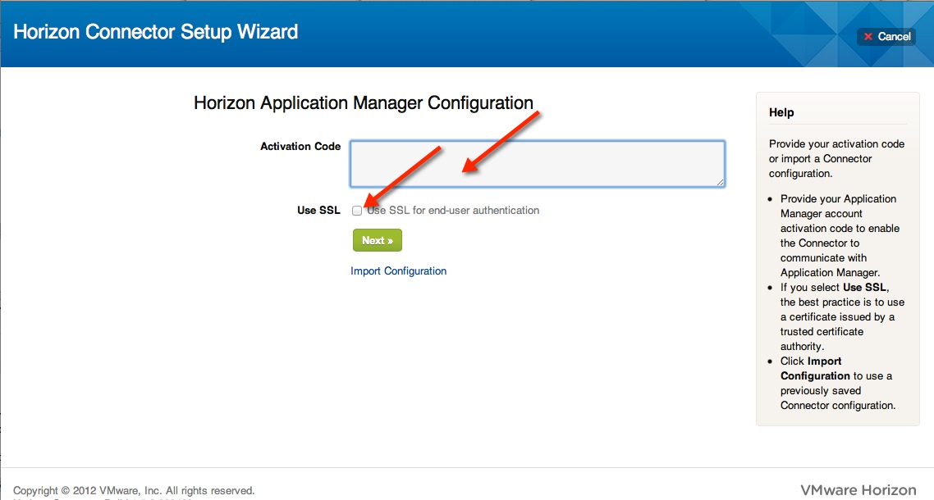This screenshot has height=500, width=934.
Task: Click 'Provide your activation code' help sentence
Action: click(836, 158)
